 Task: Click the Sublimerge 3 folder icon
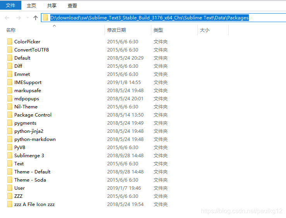[10, 155]
